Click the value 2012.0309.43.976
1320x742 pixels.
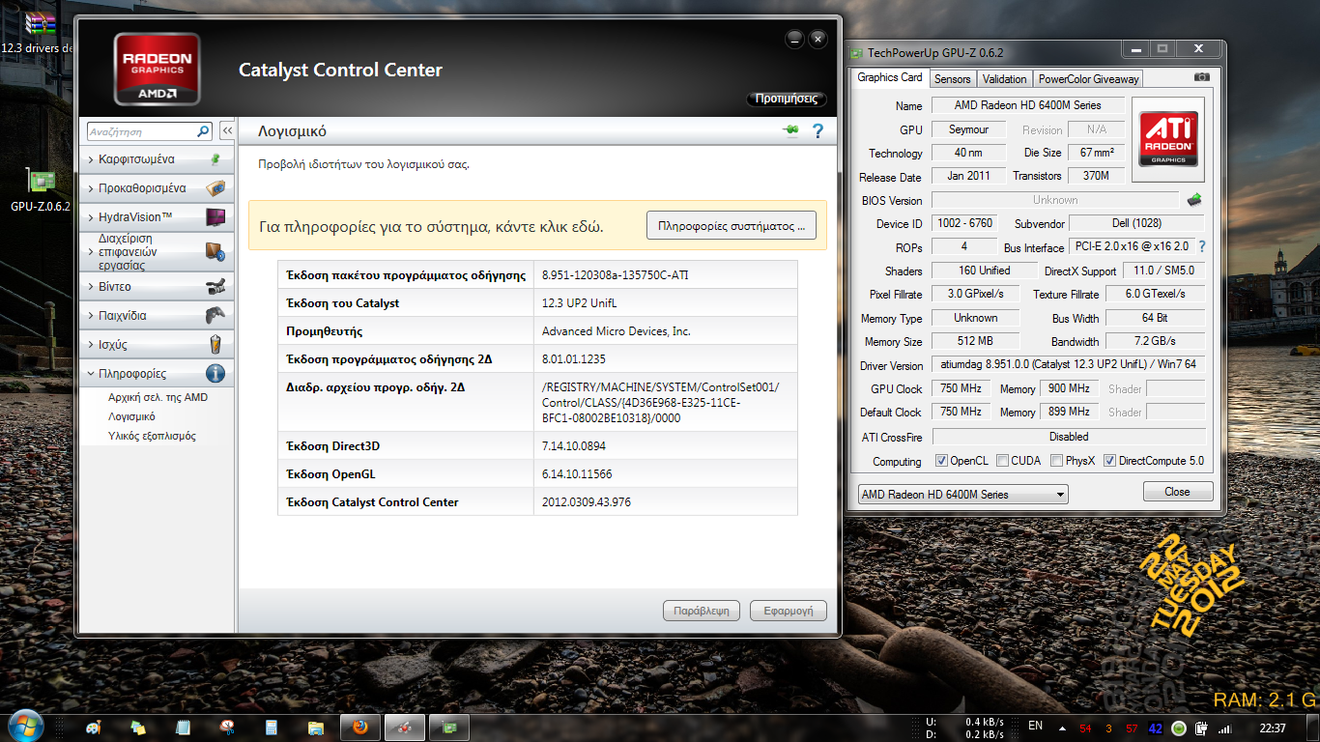(587, 502)
